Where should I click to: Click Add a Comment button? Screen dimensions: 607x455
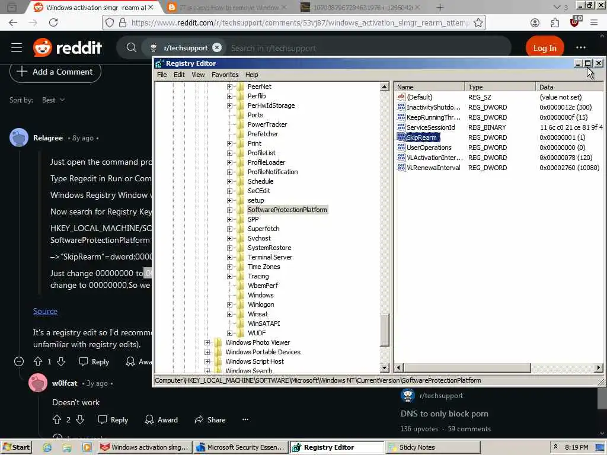pos(55,72)
